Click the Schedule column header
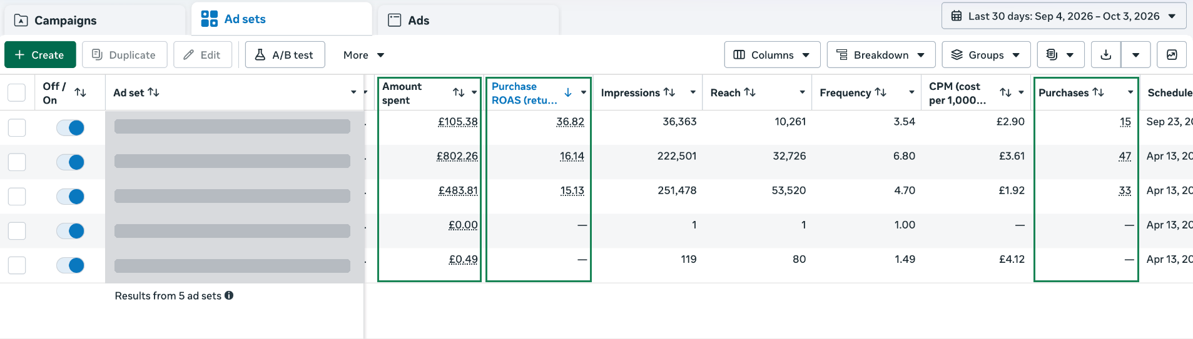This screenshot has height=339, width=1193. tap(1169, 92)
